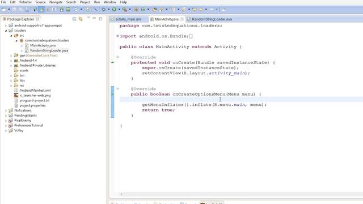
Task: Open the Run configurations dropdown arrow
Action: tap(119, 10)
